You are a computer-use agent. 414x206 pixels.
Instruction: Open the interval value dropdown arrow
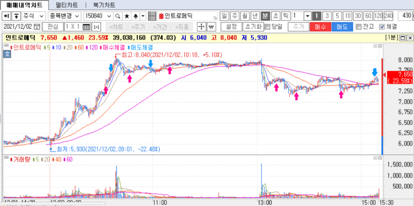click(307, 16)
